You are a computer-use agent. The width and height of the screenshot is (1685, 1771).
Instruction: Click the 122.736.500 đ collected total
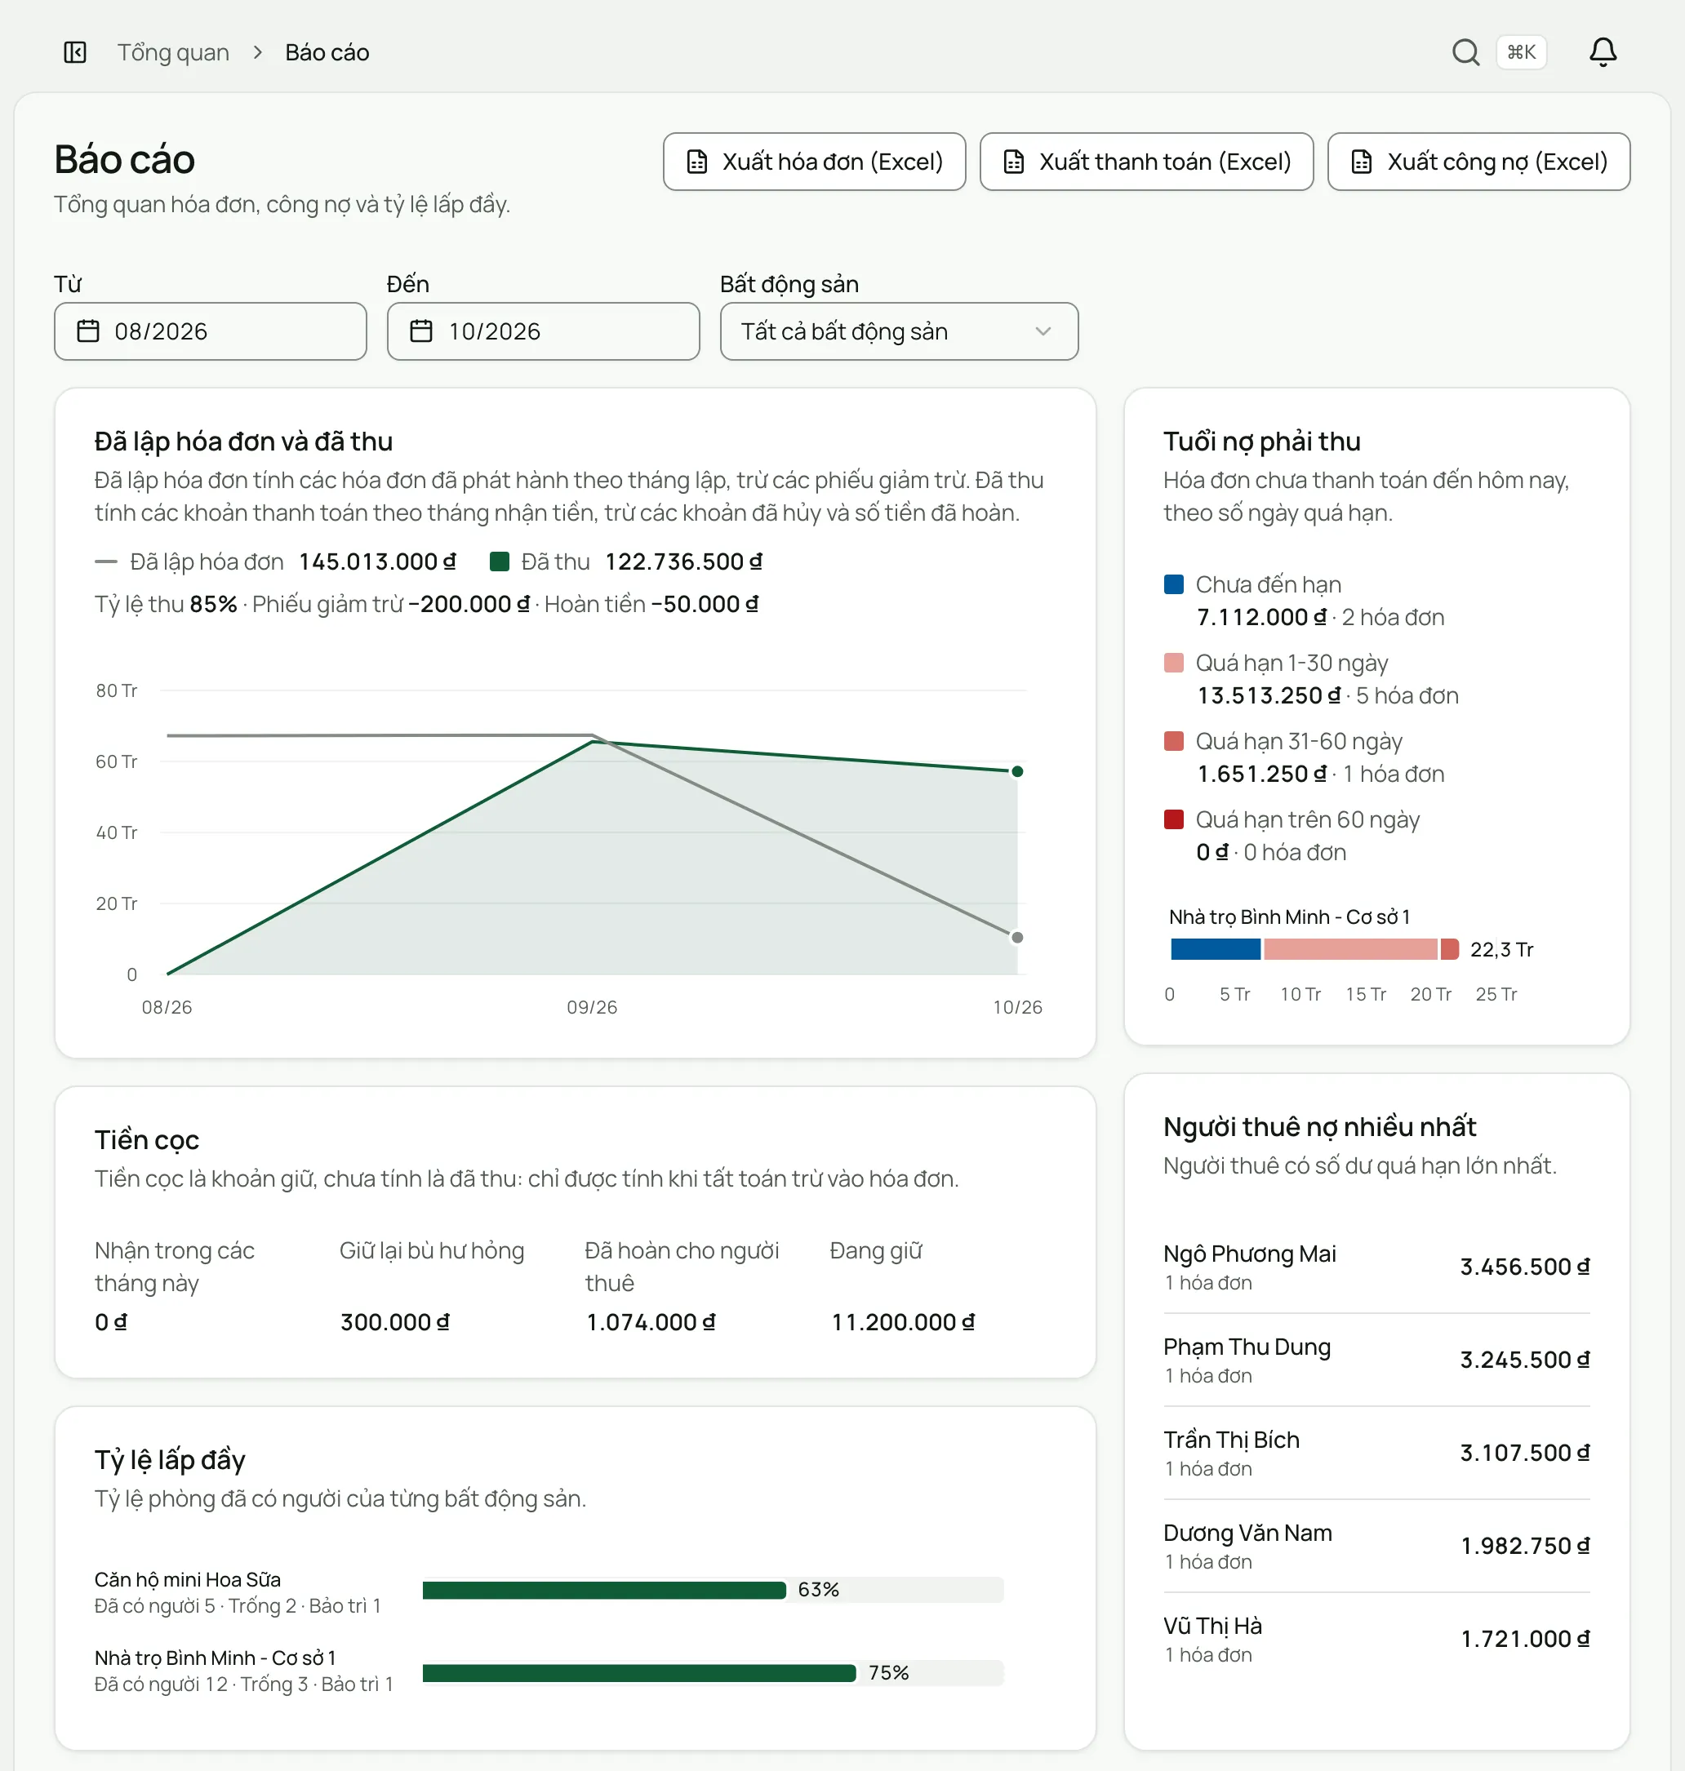coord(683,562)
